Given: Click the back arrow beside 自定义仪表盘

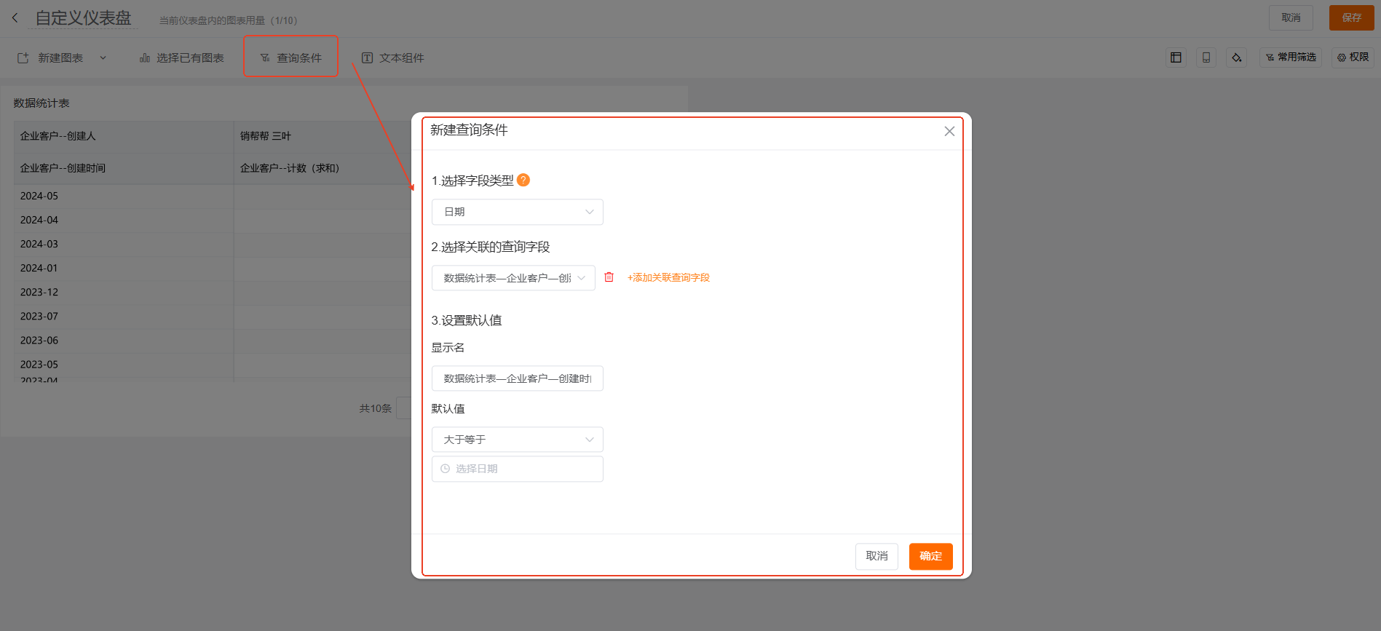Looking at the screenshot, I should point(15,18).
